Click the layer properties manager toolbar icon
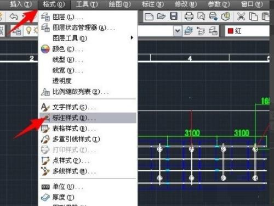The image size is (274, 206). pos(17,31)
